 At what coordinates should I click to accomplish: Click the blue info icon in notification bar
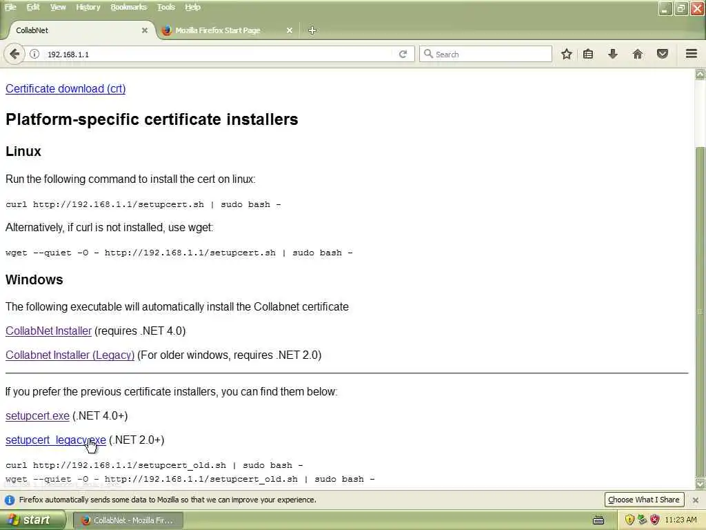[10, 500]
